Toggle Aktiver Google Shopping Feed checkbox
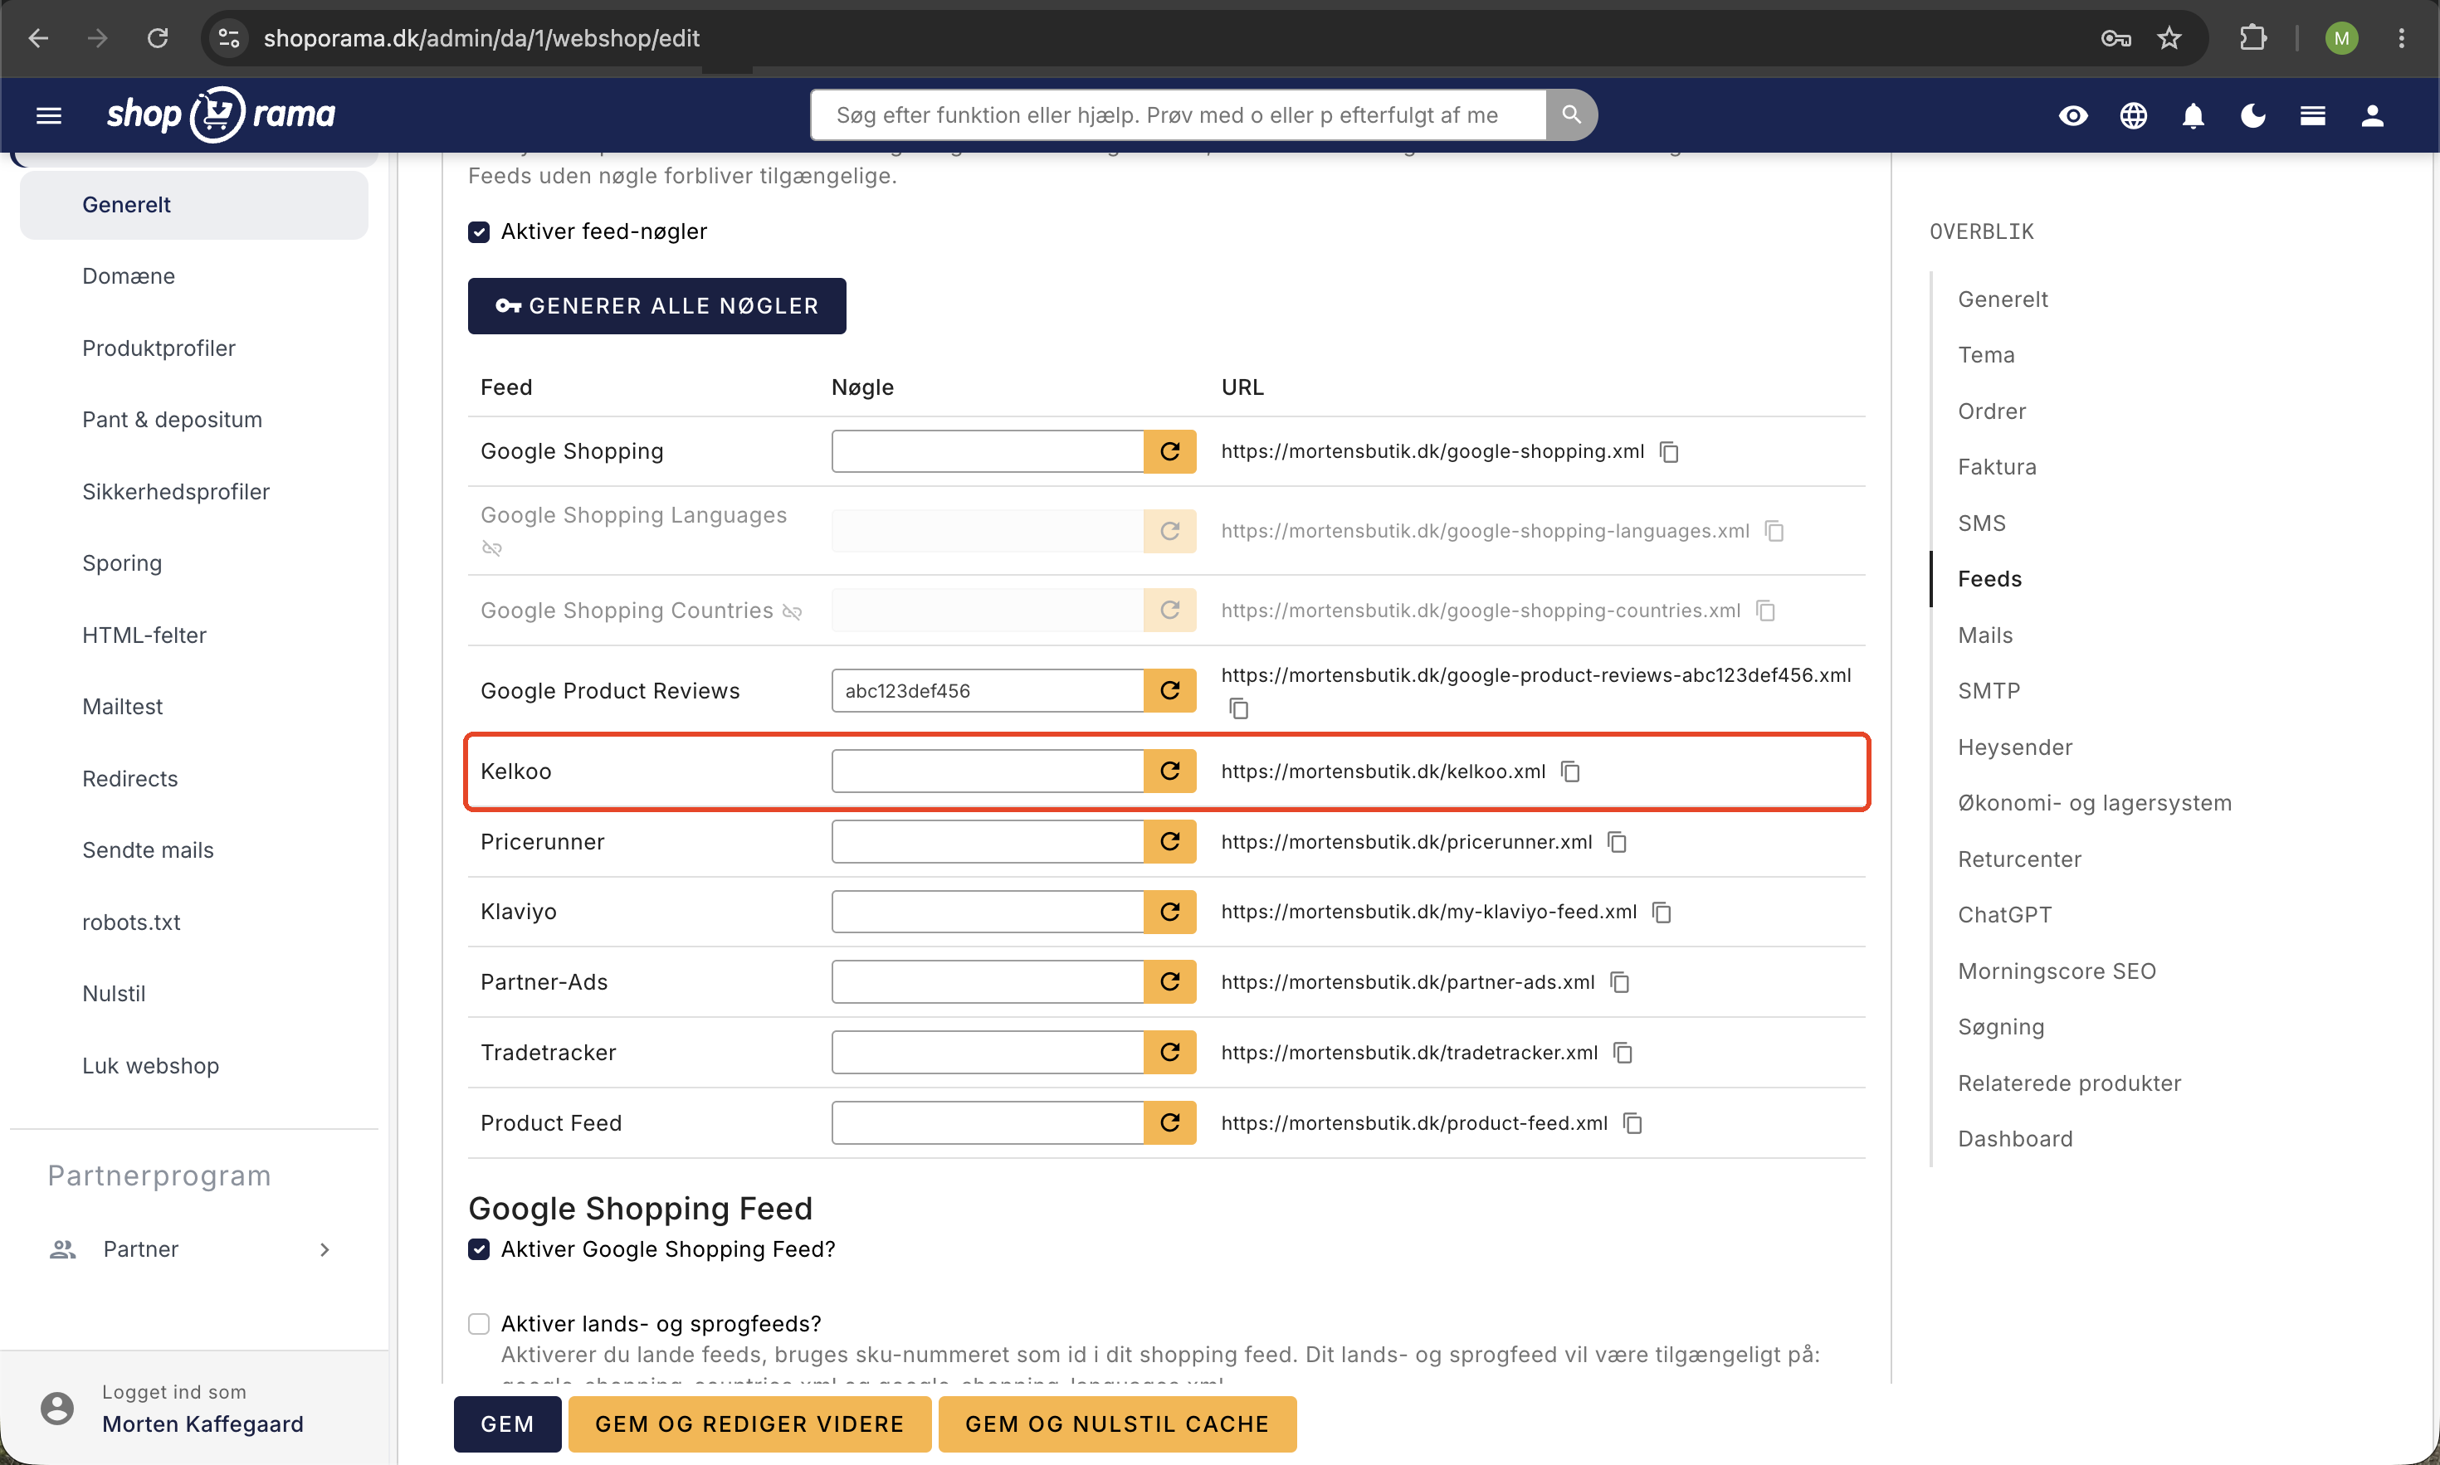 pyautogui.click(x=479, y=1250)
